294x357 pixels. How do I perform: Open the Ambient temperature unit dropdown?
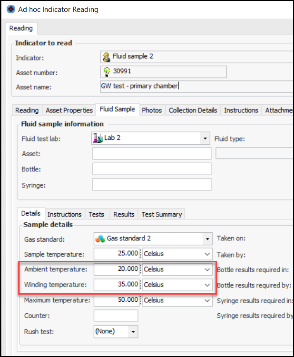[207, 269]
